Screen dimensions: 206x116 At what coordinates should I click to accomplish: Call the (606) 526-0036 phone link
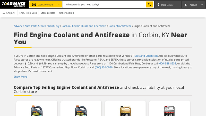pyautogui.click(x=104, y=67)
